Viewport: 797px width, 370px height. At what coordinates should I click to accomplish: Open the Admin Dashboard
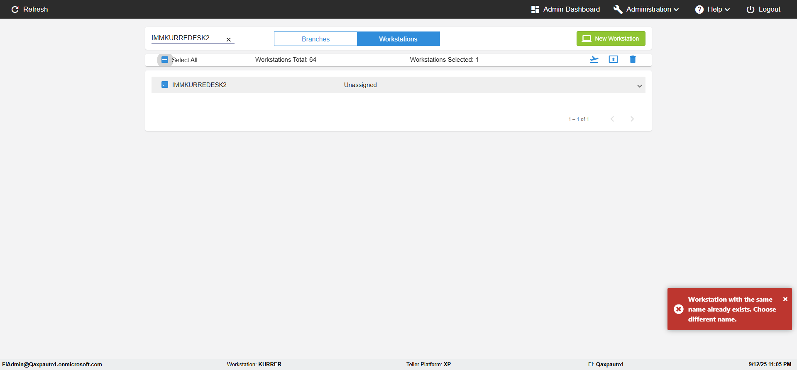click(565, 9)
